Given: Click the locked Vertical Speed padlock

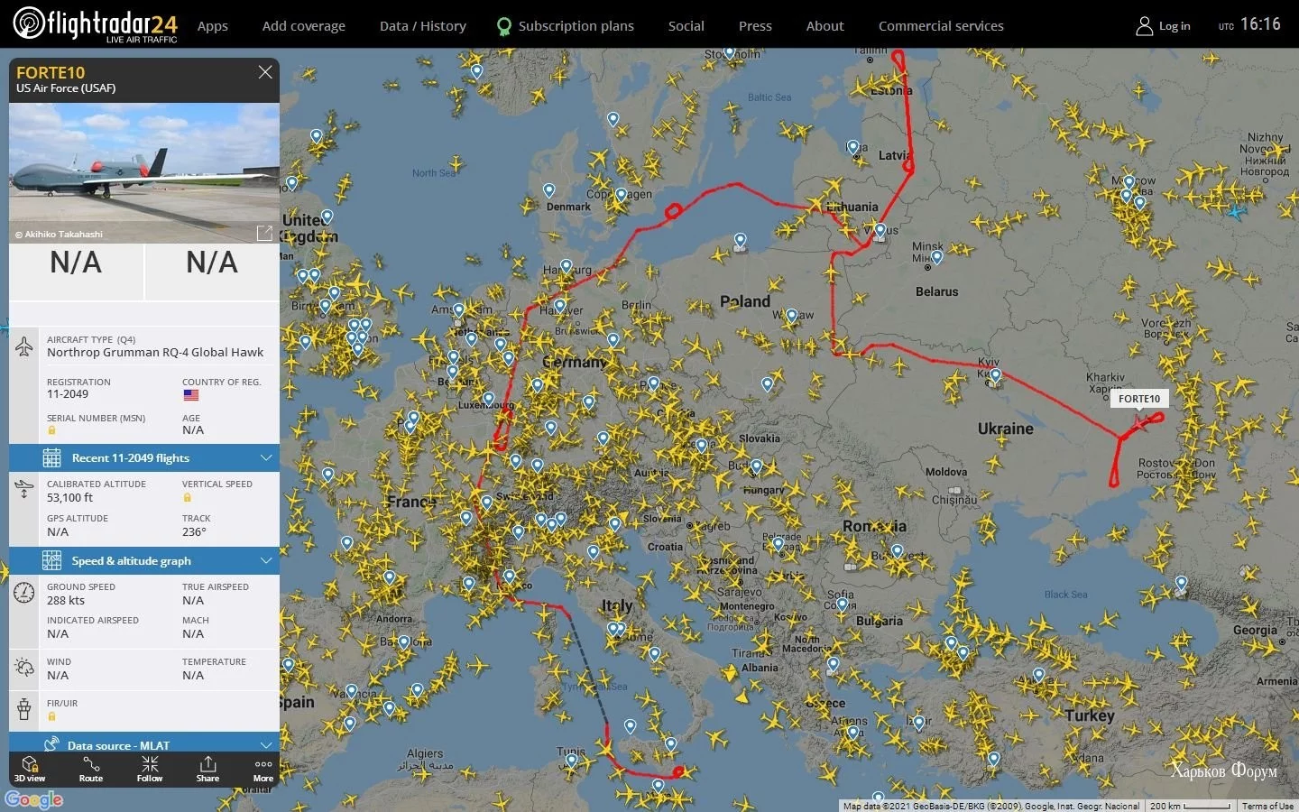Looking at the screenshot, I should point(187,497).
